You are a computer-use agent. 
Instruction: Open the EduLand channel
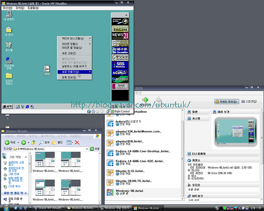pos(120,29)
